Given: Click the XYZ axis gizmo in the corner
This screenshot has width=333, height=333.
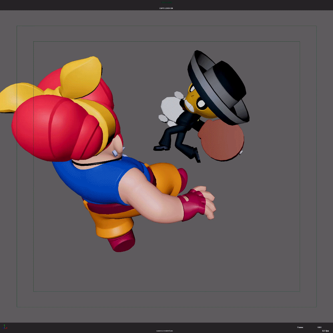Looking at the screenshot, I should 5,327.
